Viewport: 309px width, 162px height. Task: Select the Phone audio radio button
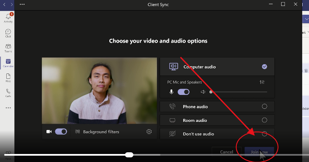pyautogui.click(x=264, y=106)
